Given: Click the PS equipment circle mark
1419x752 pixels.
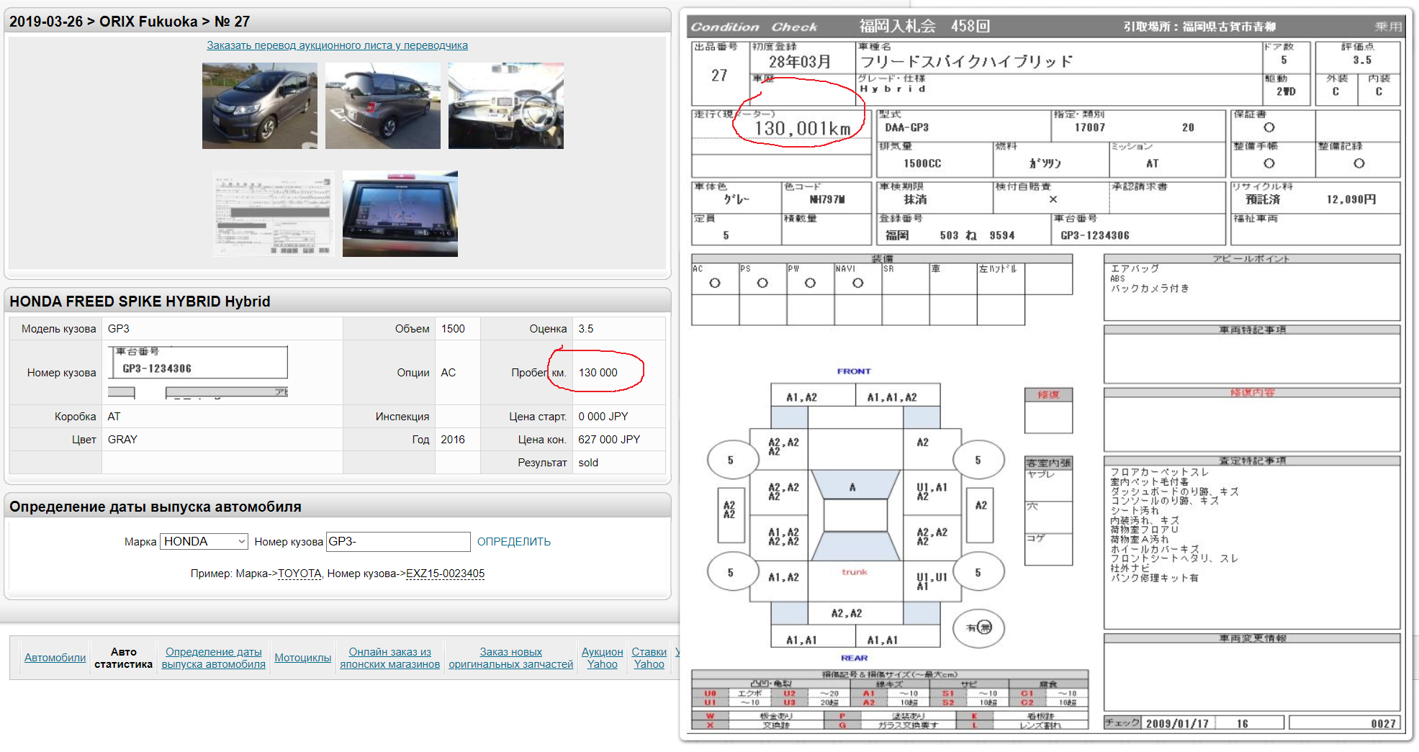Looking at the screenshot, I should tap(762, 284).
